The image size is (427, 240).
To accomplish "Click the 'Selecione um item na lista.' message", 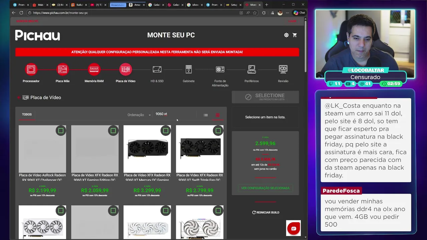I will coord(265,117).
